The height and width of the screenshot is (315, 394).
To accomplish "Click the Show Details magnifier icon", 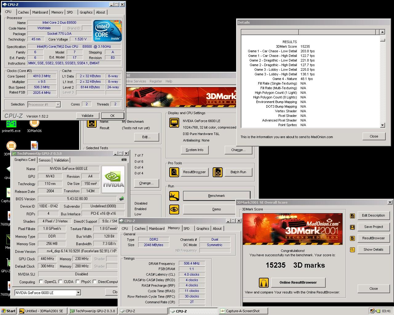I will 352,250.
